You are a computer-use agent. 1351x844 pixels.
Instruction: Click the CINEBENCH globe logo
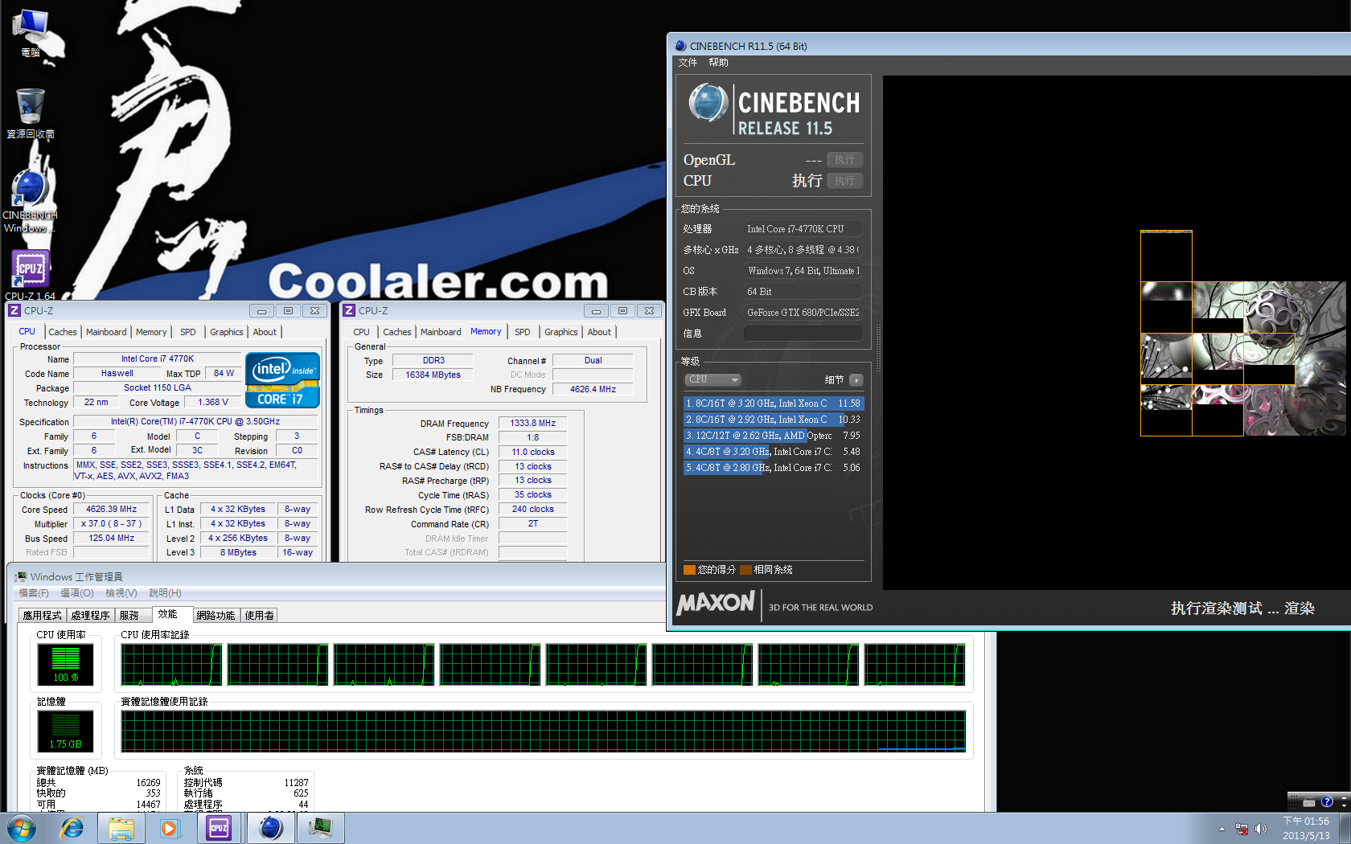(x=708, y=103)
